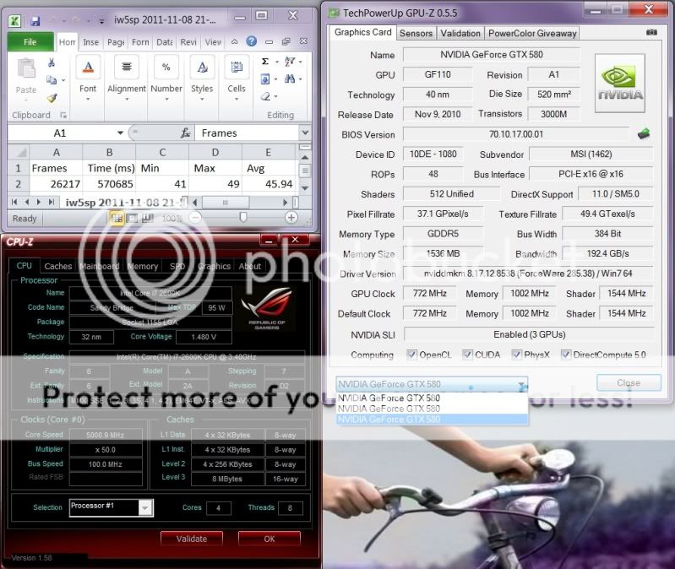Click the Cut scissors icon in Clipboard group
The image size is (675, 569).
52,63
